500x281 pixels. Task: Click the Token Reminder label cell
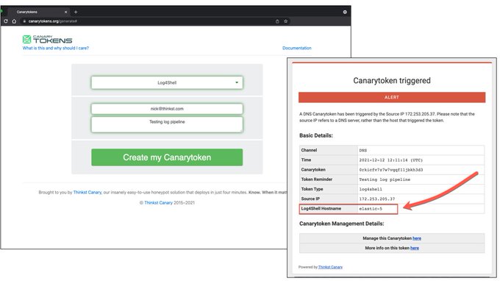(x=329, y=179)
